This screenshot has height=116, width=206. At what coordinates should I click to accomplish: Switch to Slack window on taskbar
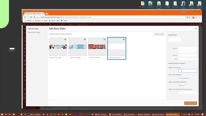[x=101, y=114]
